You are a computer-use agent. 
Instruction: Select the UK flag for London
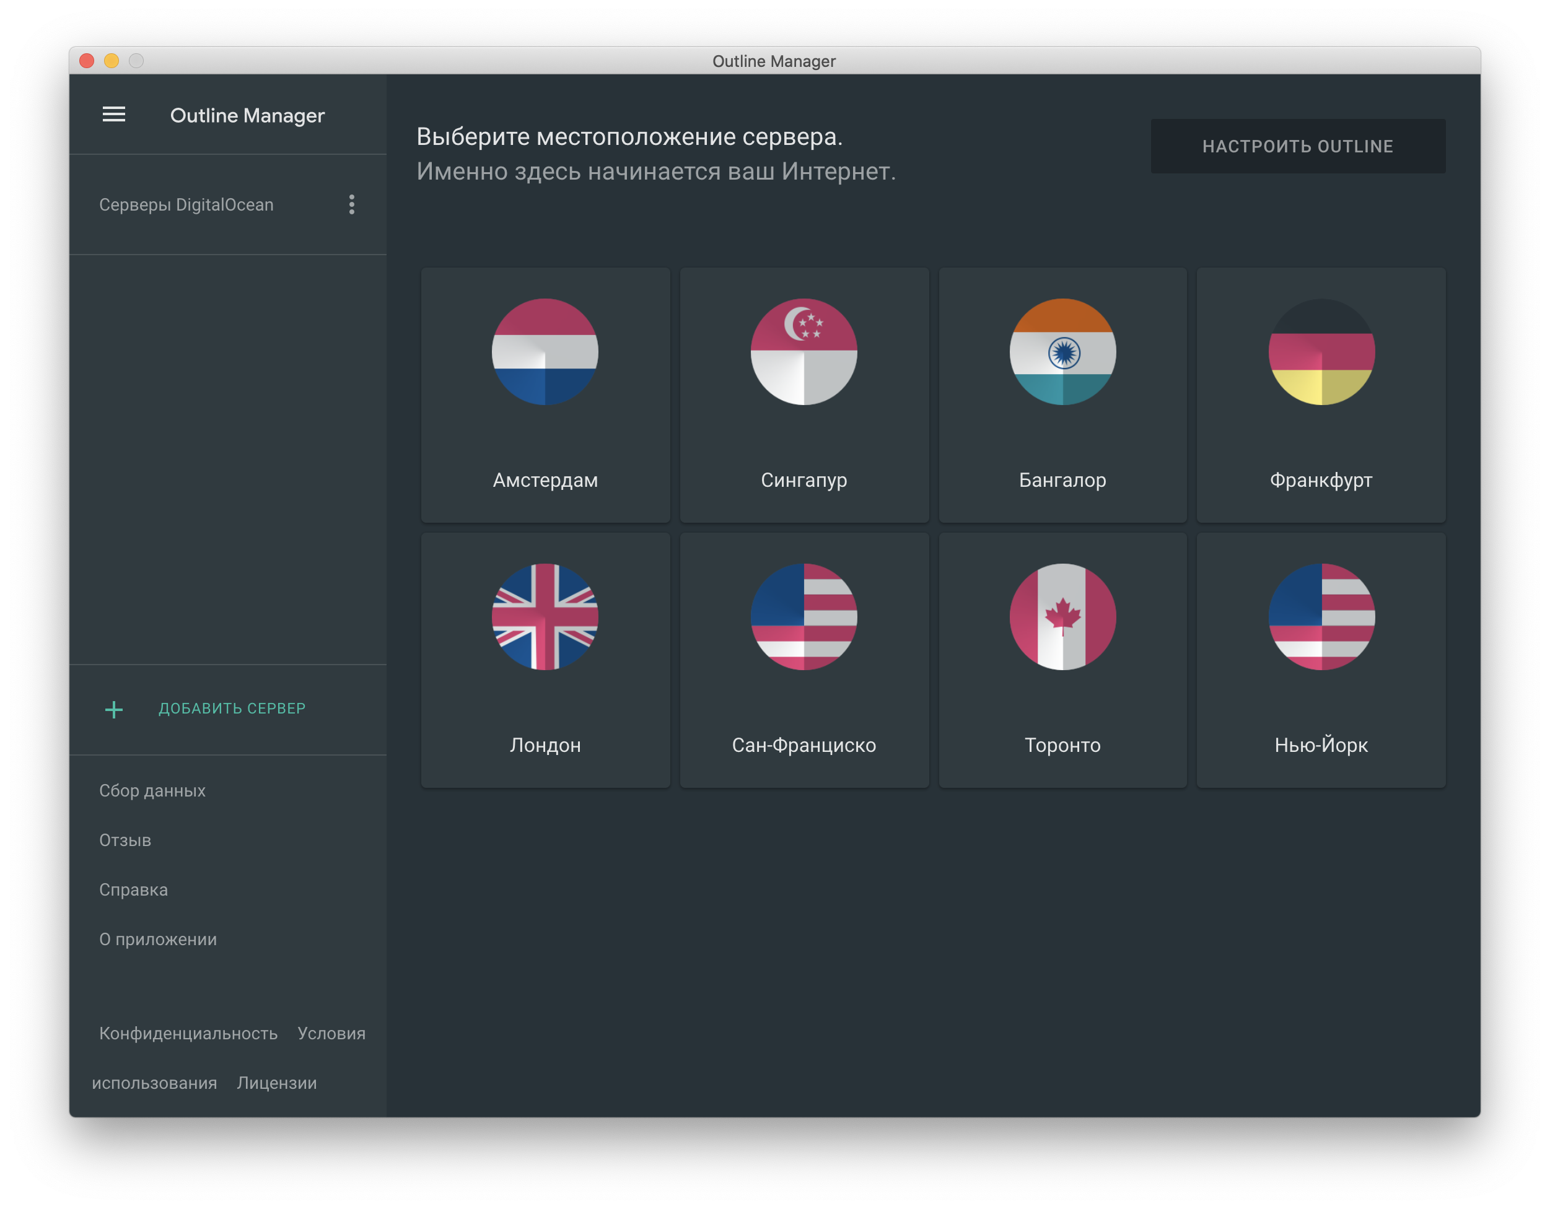coord(545,616)
